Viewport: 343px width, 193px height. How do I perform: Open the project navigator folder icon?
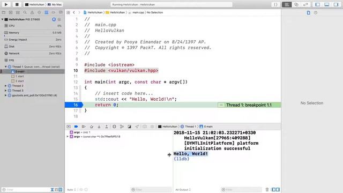coord(4,12)
